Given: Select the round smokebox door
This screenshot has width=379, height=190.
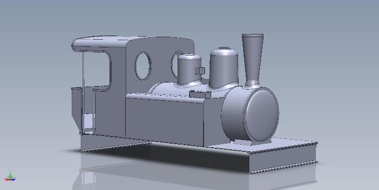Looking at the screenshot, I should click(261, 115).
